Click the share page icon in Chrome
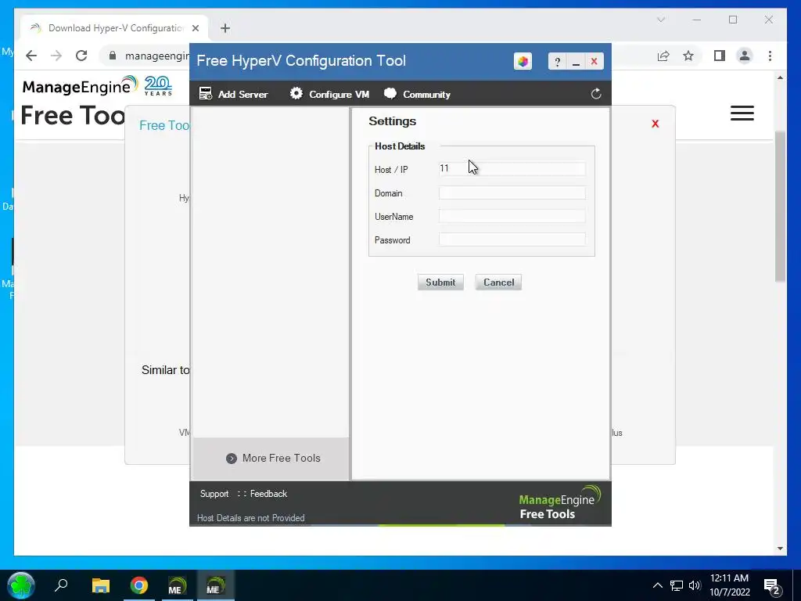Image resolution: width=801 pixels, height=601 pixels. tap(663, 56)
